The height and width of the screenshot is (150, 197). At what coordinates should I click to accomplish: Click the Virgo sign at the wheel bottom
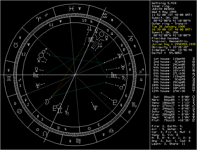78,141
